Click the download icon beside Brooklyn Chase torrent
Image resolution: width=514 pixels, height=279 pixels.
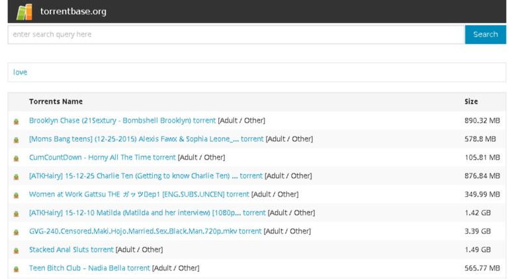(16, 121)
